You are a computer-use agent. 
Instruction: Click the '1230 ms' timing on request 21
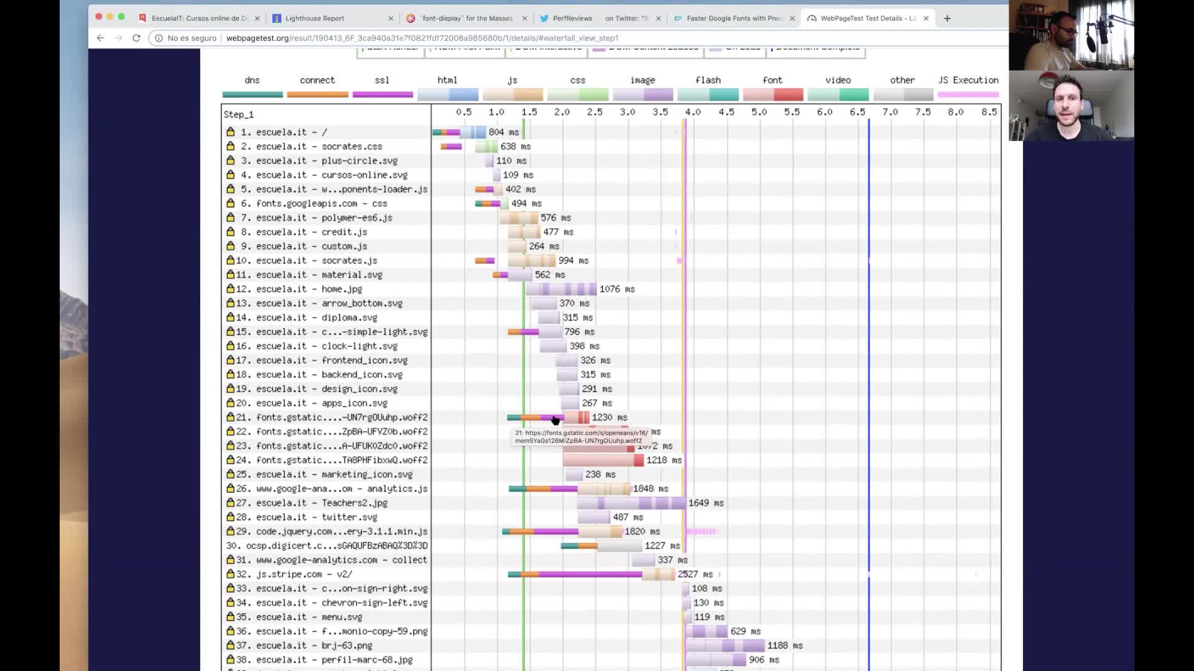point(609,418)
